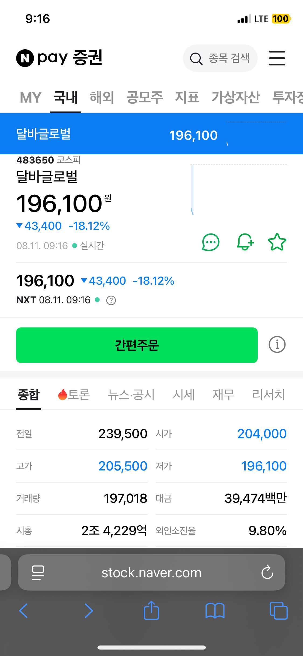
Task: Open the NXT help question mark icon
Action: (111, 300)
